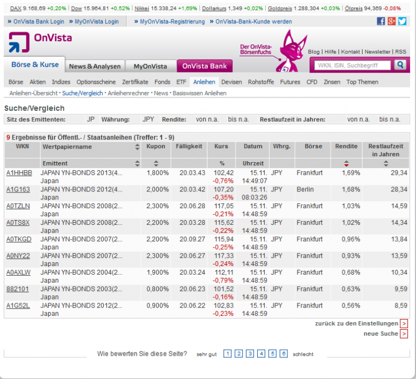Open the Anleihen-Übersicht sublink

pos(33,93)
